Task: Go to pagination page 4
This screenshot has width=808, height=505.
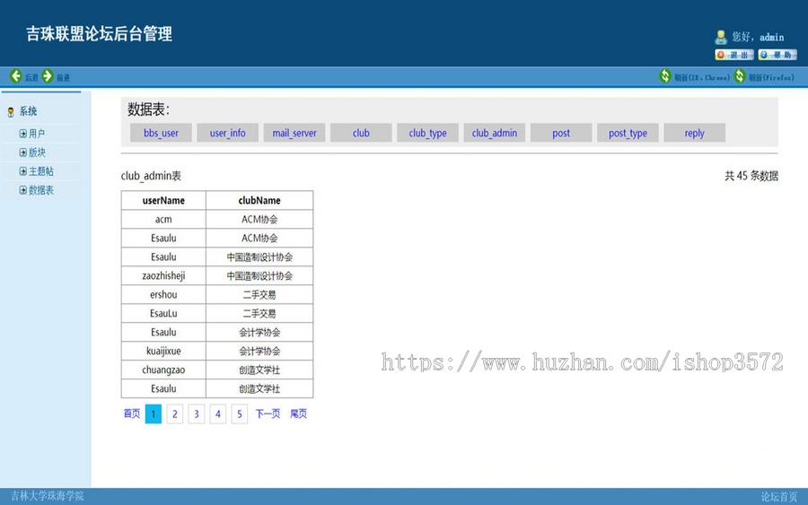Action: pos(218,414)
